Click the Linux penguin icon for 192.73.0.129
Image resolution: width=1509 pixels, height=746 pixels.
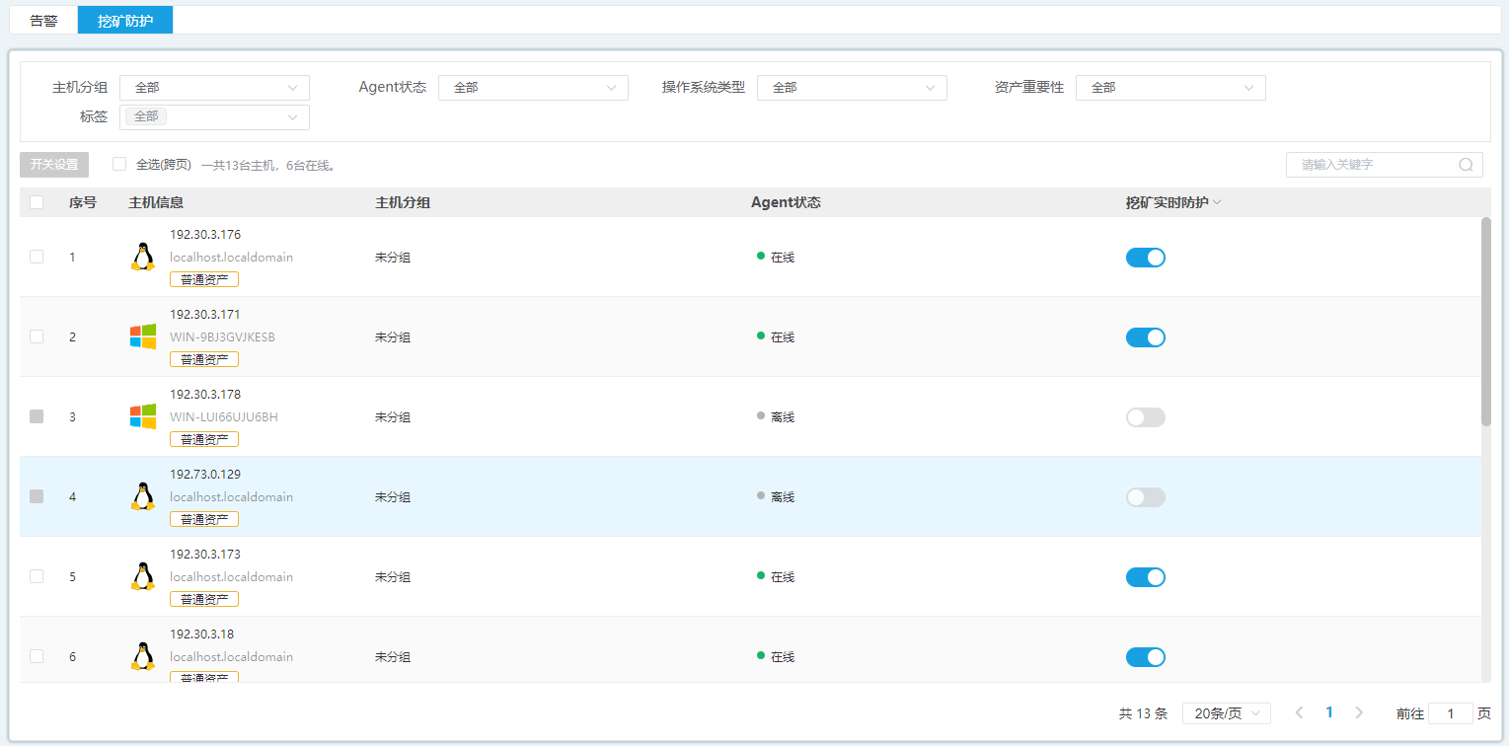pyautogui.click(x=143, y=496)
